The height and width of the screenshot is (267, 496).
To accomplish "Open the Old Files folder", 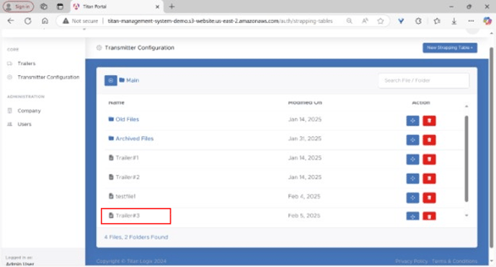I will click(x=127, y=119).
